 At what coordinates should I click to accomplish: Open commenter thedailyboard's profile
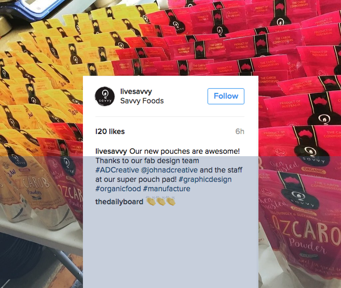point(119,202)
